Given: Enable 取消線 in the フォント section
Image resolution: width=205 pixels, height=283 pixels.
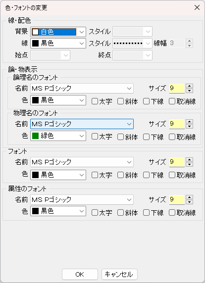Looking at the screenshot, I should click(182, 175).
